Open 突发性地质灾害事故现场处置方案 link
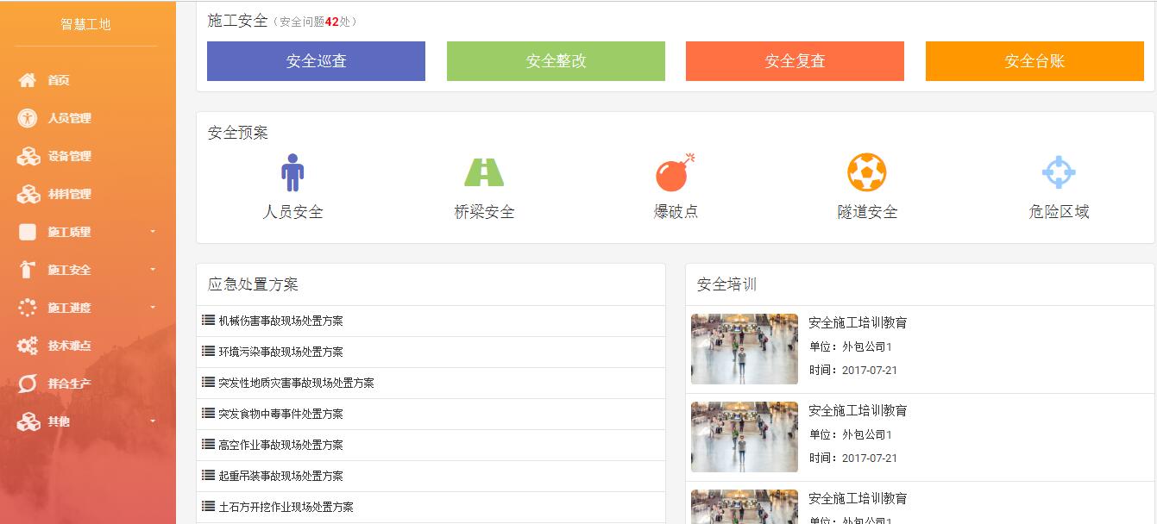 [x=296, y=383]
